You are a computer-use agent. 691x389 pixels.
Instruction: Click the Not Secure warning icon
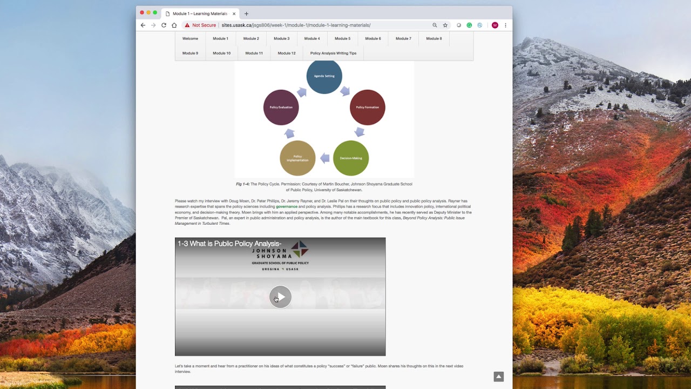[187, 25]
